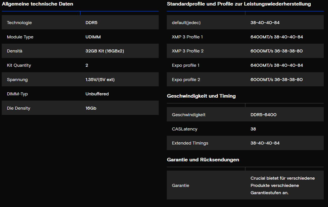328x207 pixels.
Task: Click the 'UDIMM' module type value
Action: pyautogui.click(x=93, y=37)
